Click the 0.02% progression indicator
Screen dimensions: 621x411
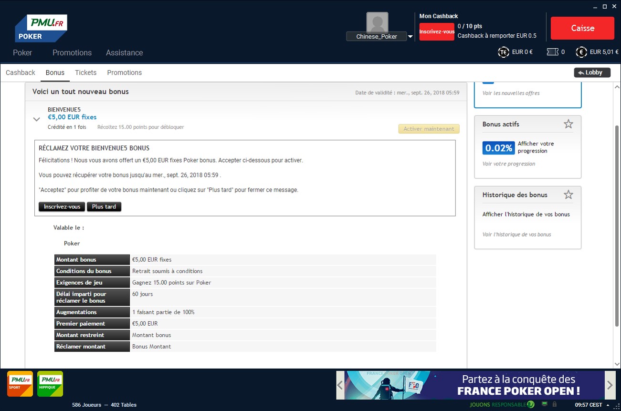pos(498,148)
